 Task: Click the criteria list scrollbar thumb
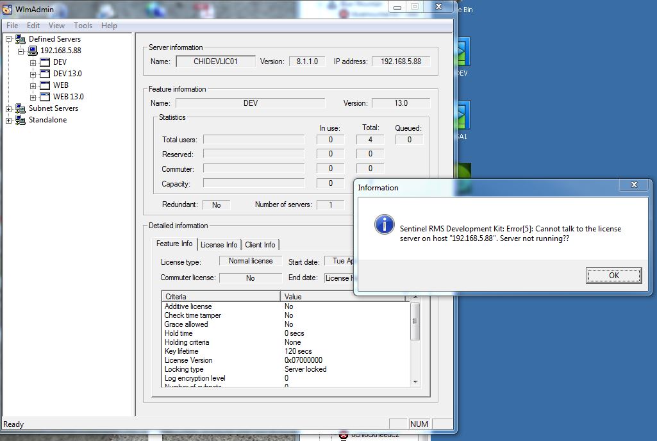coord(415,321)
